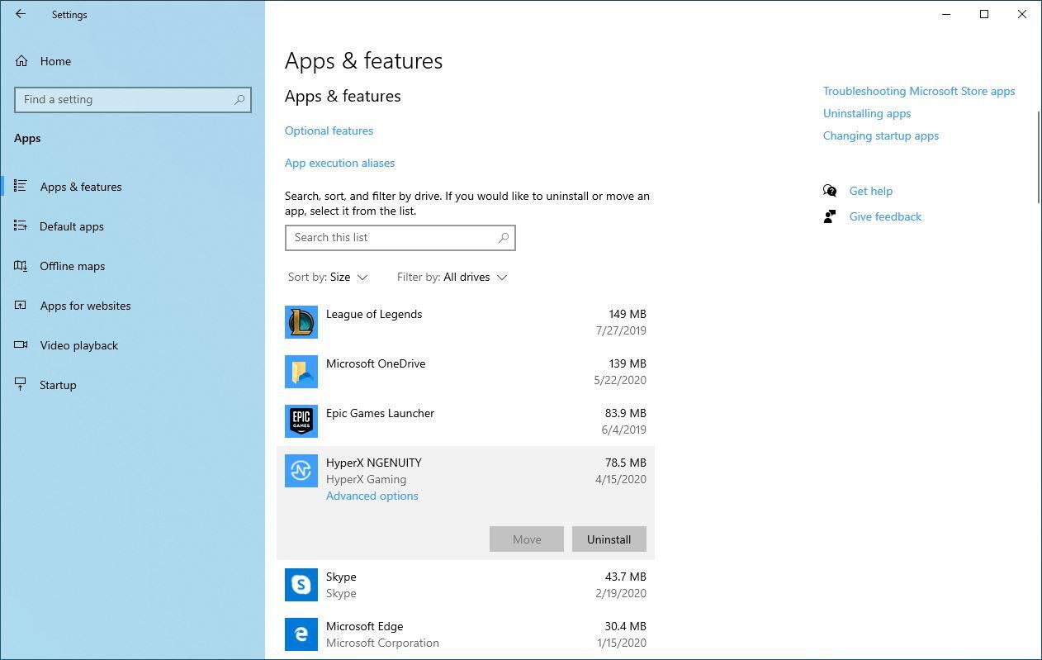Click the 5/22/2020 install date
Screen dimensions: 1042x660
tap(620, 380)
